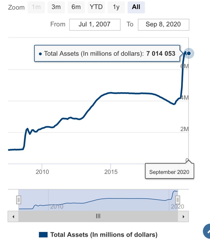Click the scrollbar right arrow
The width and height of the screenshot is (210, 241).
(183, 216)
